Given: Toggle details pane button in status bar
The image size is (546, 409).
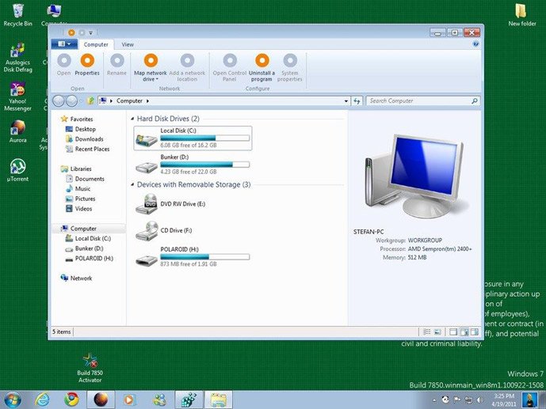Looking at the screenshot, I should pyautogui.click(x=464, y=331).
